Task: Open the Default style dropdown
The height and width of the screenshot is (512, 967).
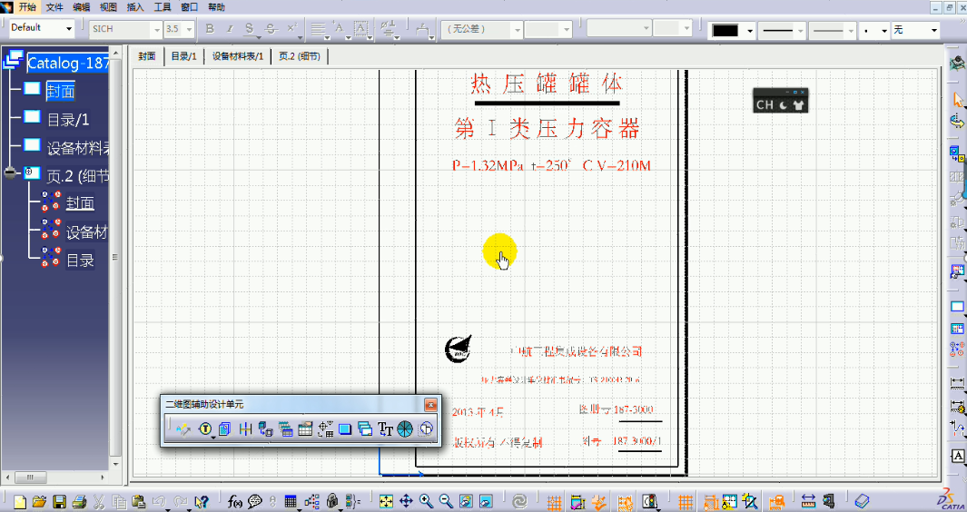Action: pos(69,29)
